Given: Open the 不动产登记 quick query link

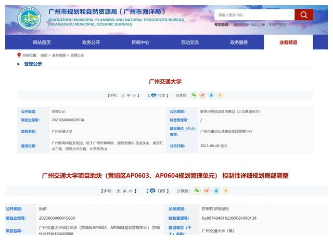Looking at the screenshot, I should 277,25.
